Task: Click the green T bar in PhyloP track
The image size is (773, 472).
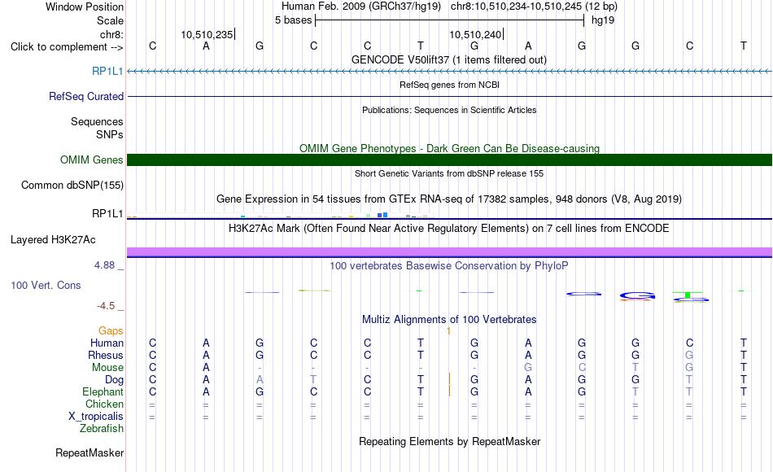Action: pyautogui.click(x=688, y=295)
